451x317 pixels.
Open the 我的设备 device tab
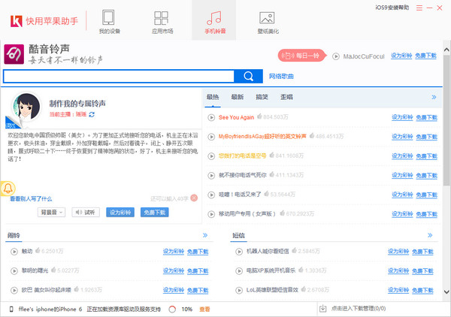[110, 21]
